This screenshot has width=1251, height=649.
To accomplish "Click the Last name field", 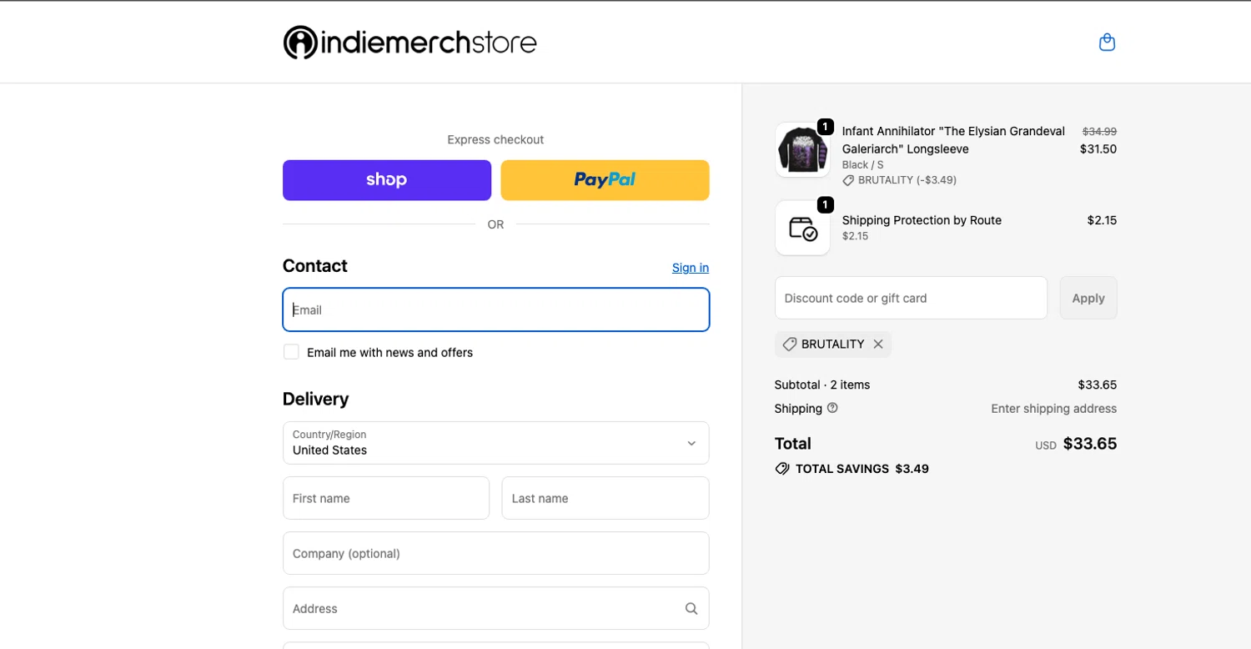I will click(605, 498).
